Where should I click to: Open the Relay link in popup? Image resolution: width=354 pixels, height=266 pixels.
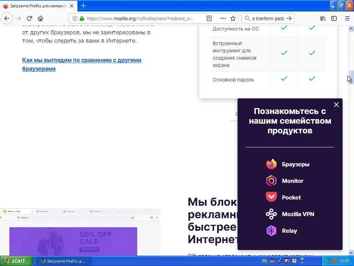(289, 231)
